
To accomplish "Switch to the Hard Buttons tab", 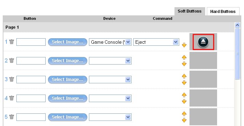I will [x=223, y=11].
